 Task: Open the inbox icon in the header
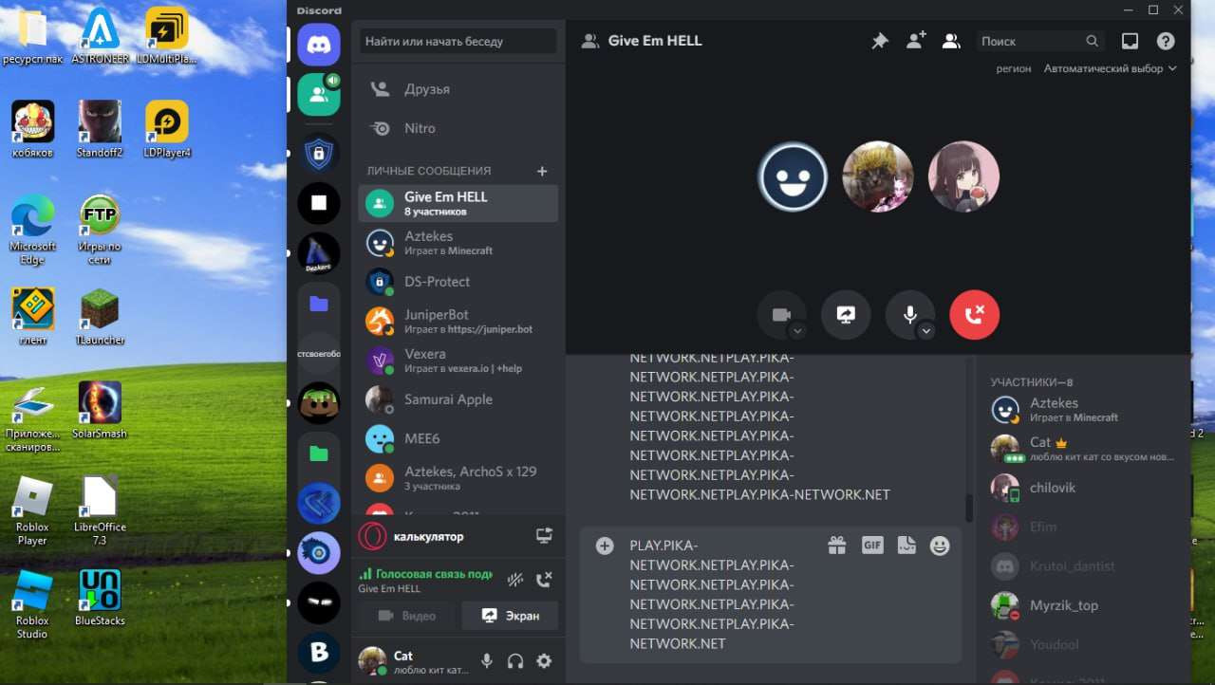pyautogui.click(x=1130, y=42)
